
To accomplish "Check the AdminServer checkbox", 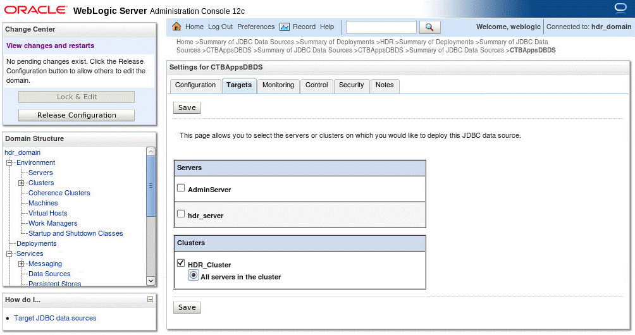I will (181, 188).
